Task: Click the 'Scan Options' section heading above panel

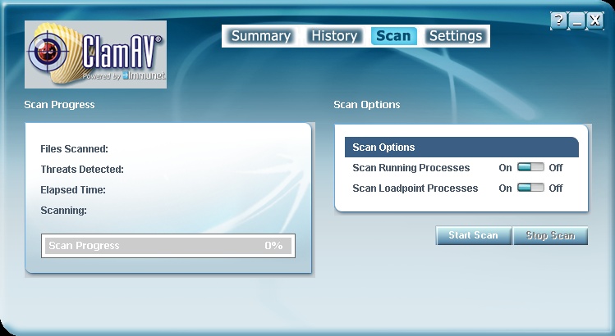Action: 367,105
